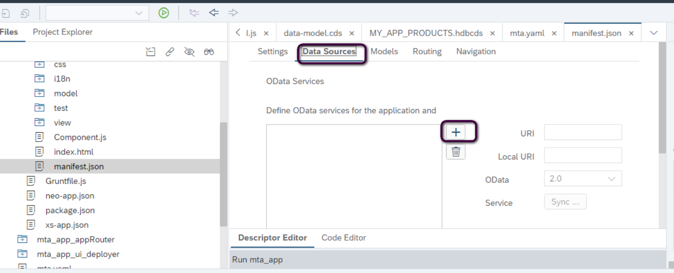Screen dimensions: 674x273
Task: Click the Run mta_app console bar
Action: tap(448, 260)
